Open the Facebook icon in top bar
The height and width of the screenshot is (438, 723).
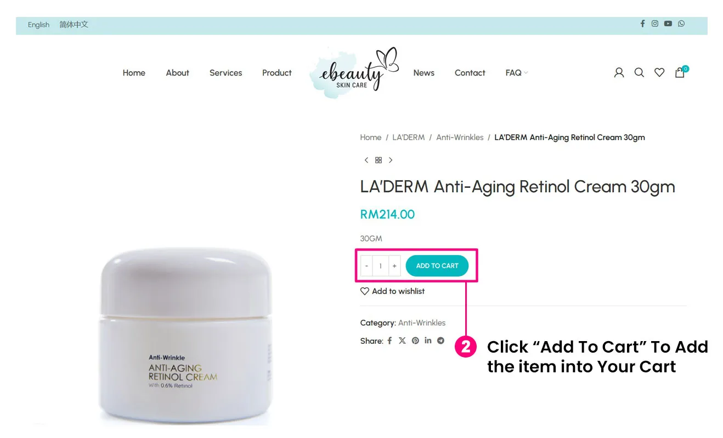pyautogui.click(x=642, y=24)
